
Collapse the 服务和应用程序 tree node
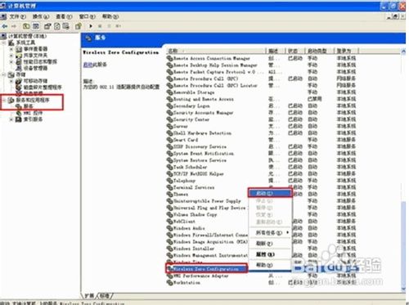point(4,100)
